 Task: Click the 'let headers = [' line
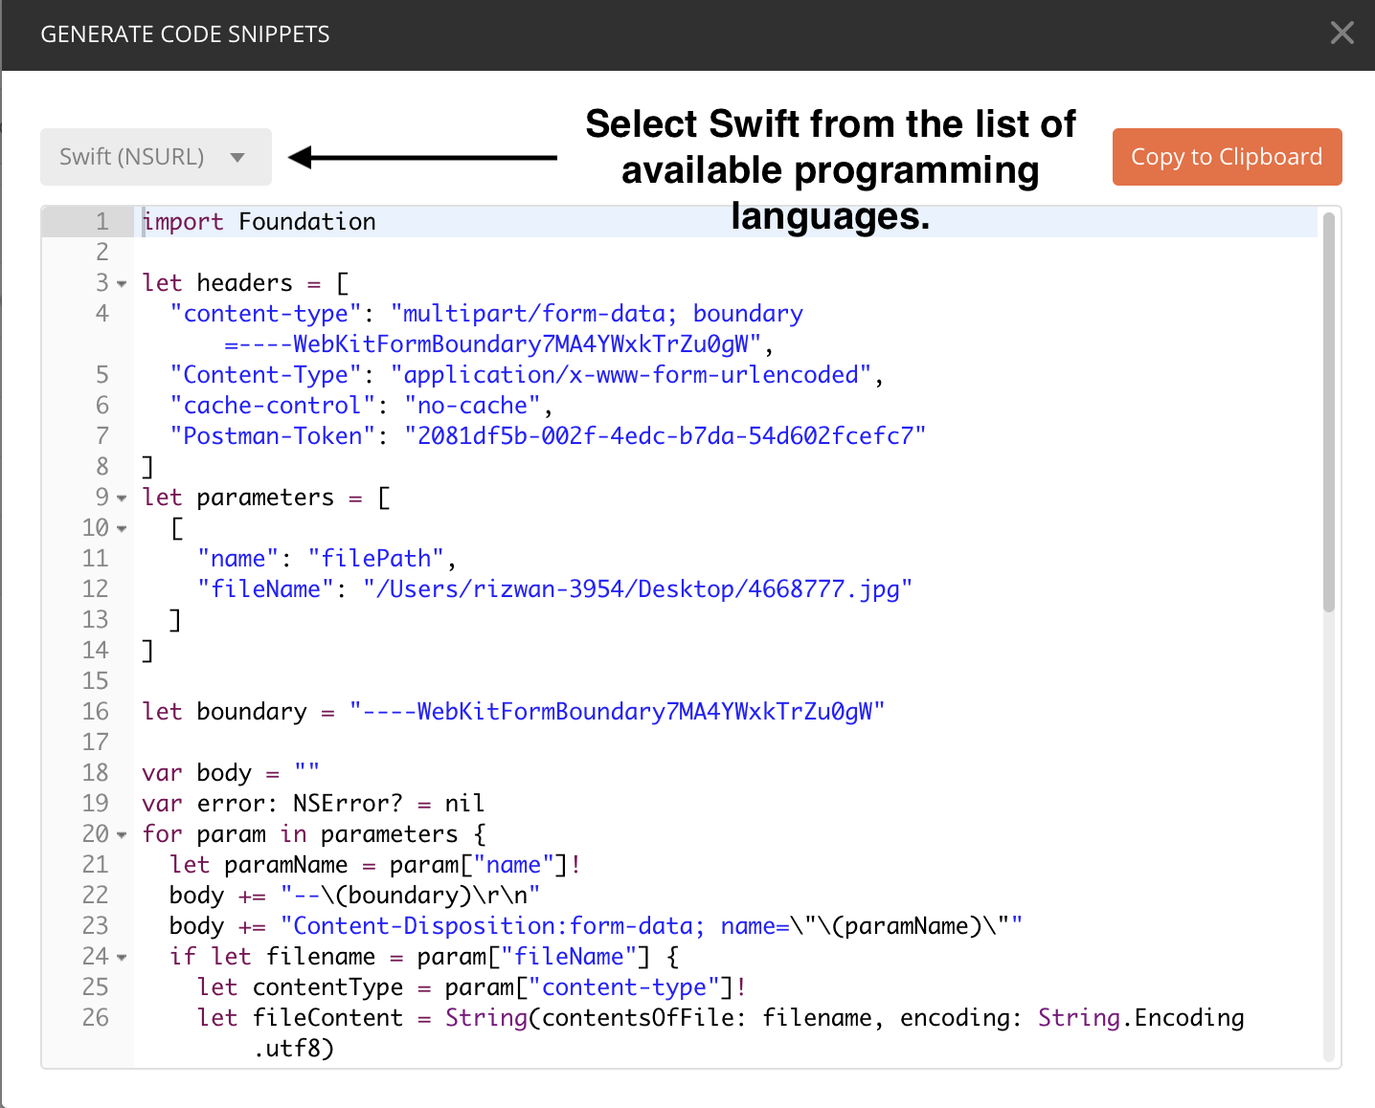(245, 283)
